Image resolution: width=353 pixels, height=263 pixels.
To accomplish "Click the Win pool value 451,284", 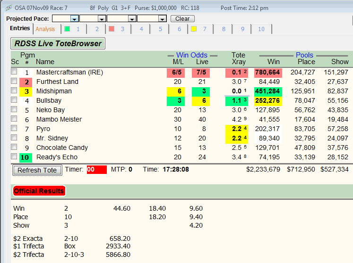I will click(x=267, y=91).
